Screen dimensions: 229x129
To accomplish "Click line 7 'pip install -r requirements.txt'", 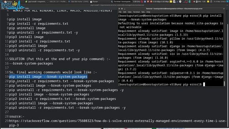I will tap(39, 24).
